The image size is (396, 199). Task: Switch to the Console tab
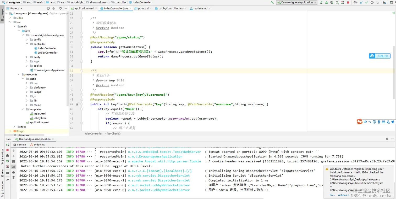[20, 144]
